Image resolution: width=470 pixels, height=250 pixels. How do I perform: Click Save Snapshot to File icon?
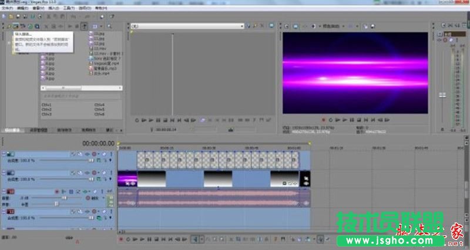click(373, 26)
